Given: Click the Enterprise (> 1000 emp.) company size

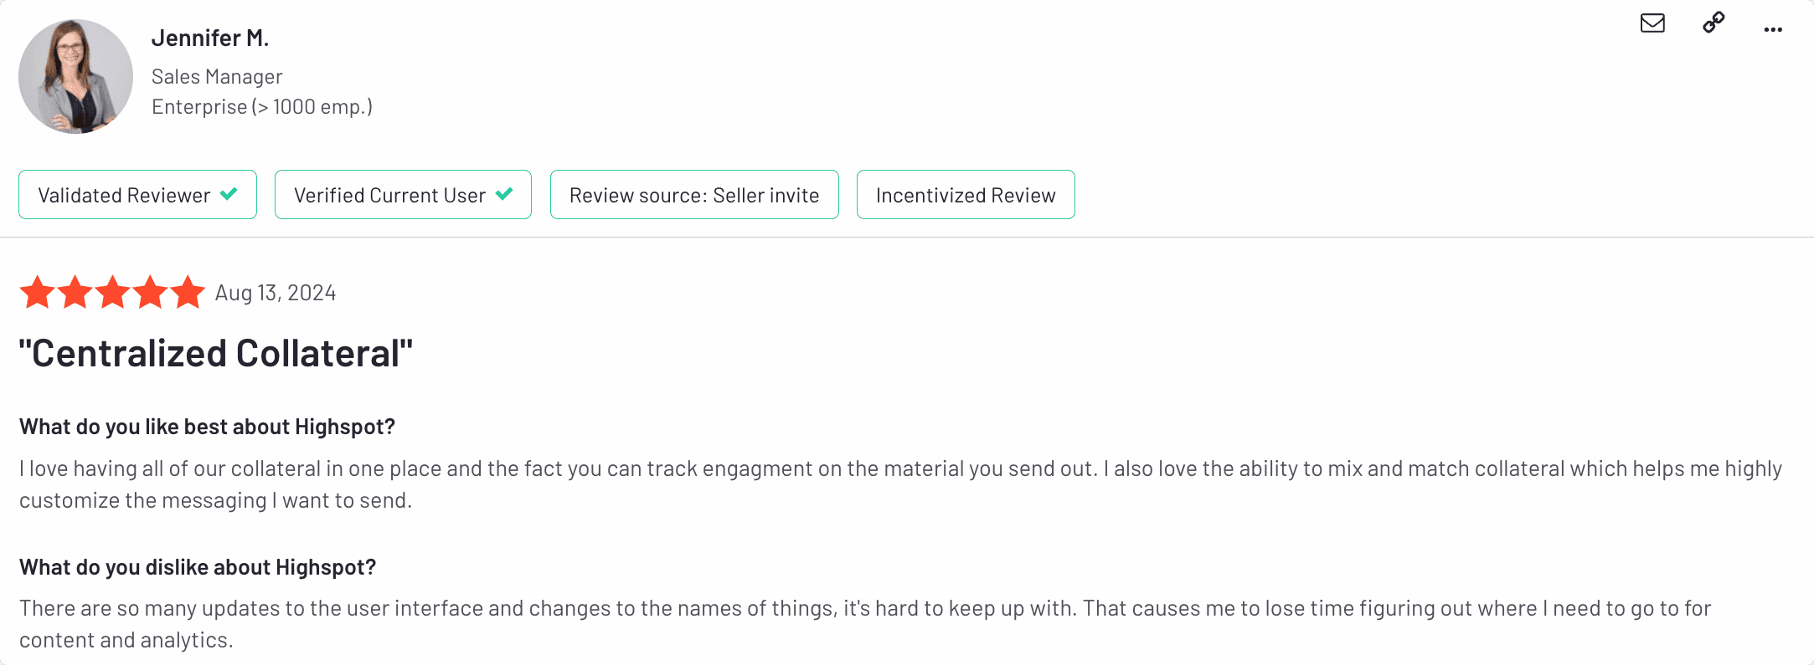Looking at the screenshot, I should coord(262,107).
